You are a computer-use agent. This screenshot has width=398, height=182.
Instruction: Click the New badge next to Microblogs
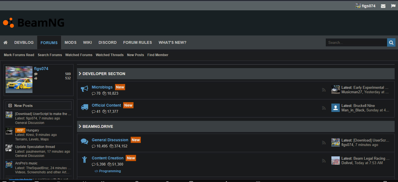[x=120, y=87]
